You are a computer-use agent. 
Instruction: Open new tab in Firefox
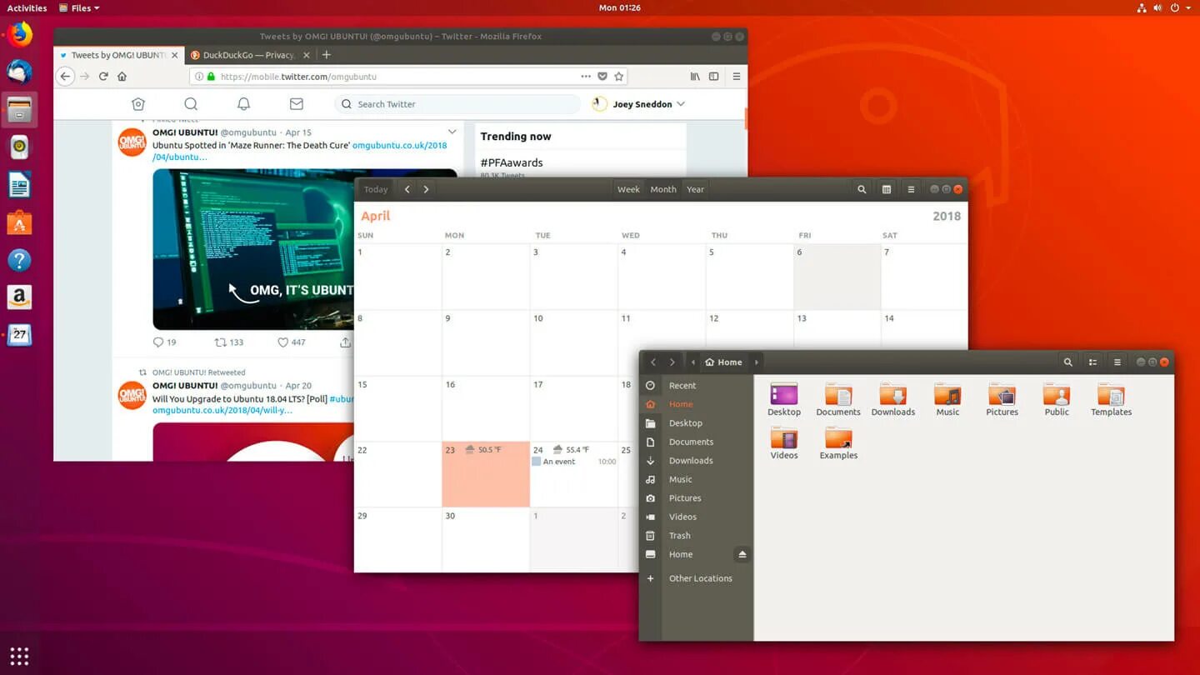[326, 55]
